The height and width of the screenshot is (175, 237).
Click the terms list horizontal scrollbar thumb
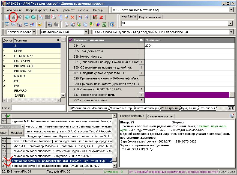tap(9, 100)
